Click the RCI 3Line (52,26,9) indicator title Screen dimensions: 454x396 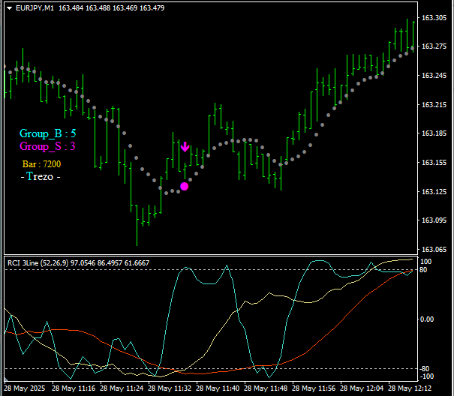click(x=38, y=262)
